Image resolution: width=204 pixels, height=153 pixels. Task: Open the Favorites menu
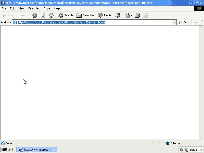34,8
